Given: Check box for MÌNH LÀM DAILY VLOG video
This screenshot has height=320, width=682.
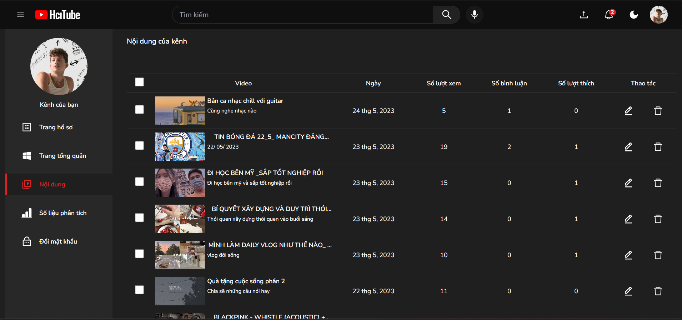Looking at the screenshot, I should pos(140,254).
